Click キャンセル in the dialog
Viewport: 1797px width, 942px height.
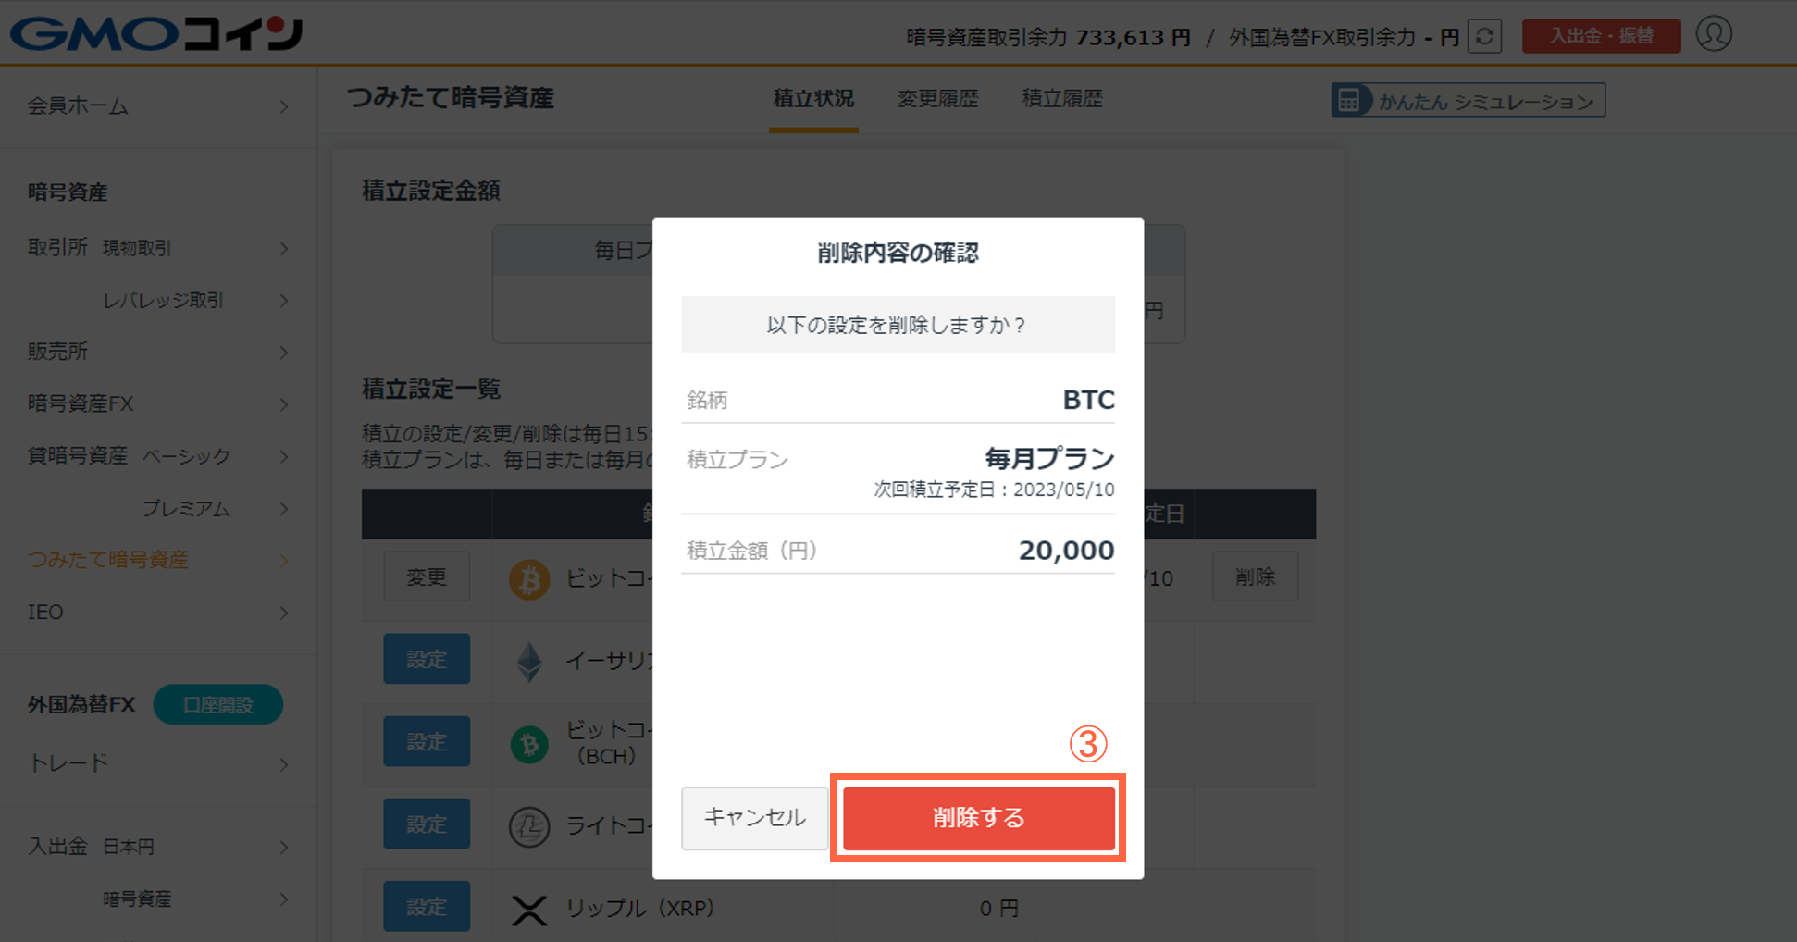tap(755, 818)
